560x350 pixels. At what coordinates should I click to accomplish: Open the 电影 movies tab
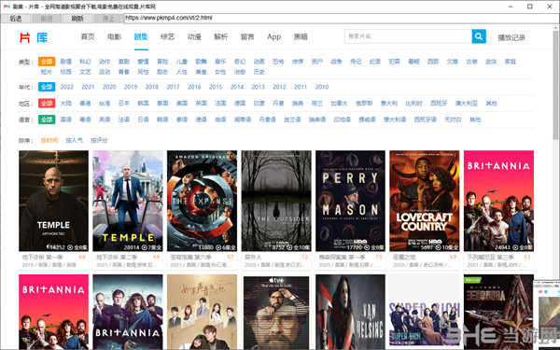(114, 36)
